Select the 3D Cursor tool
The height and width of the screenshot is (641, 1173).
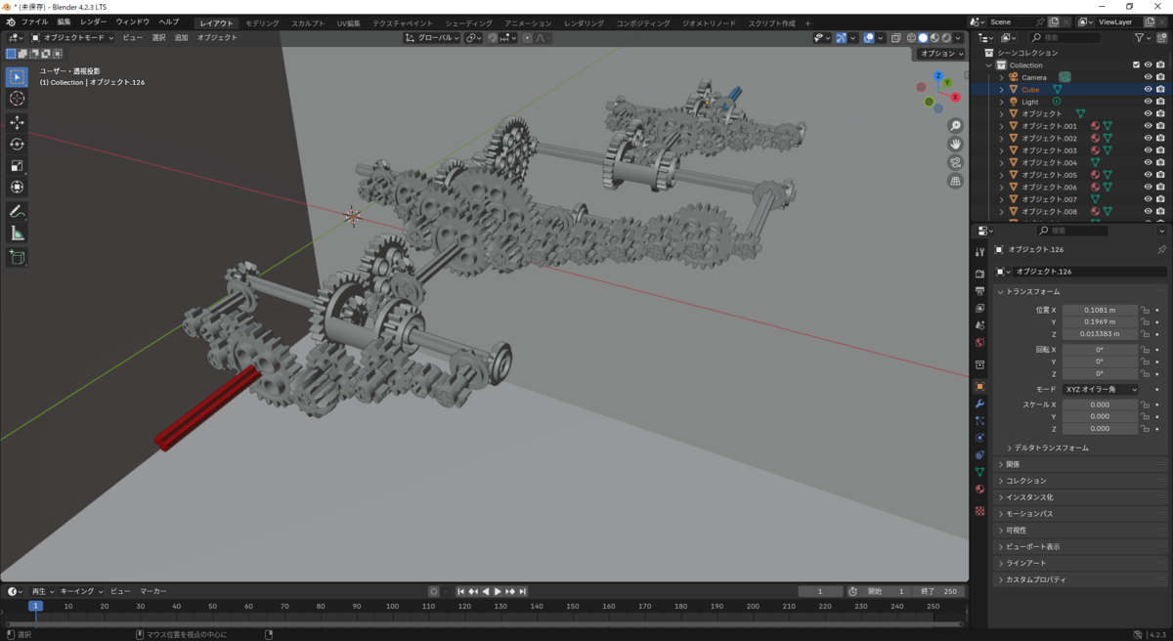tap(17, 99)
